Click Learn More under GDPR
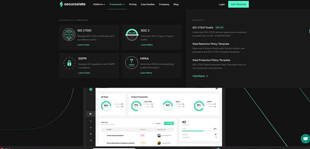310x149 pixels. click(x=84, y=73)
